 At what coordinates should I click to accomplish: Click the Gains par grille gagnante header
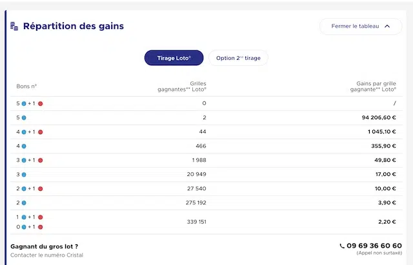click(373, 86)
